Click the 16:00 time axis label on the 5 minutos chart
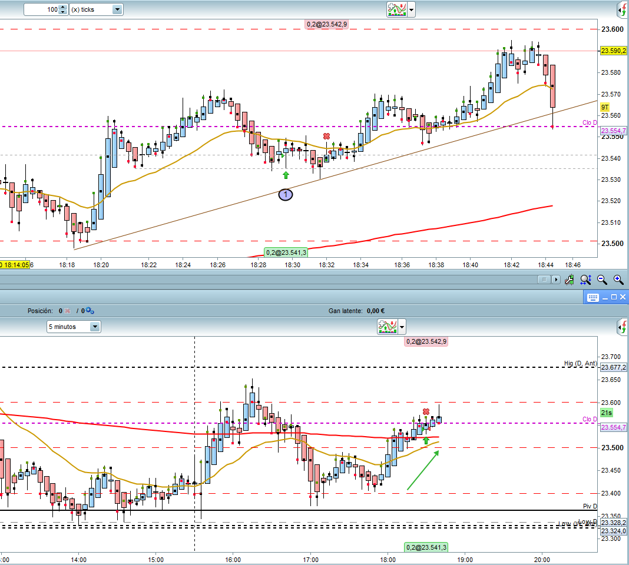Screen dimensions: 629x565 point(233,560)
